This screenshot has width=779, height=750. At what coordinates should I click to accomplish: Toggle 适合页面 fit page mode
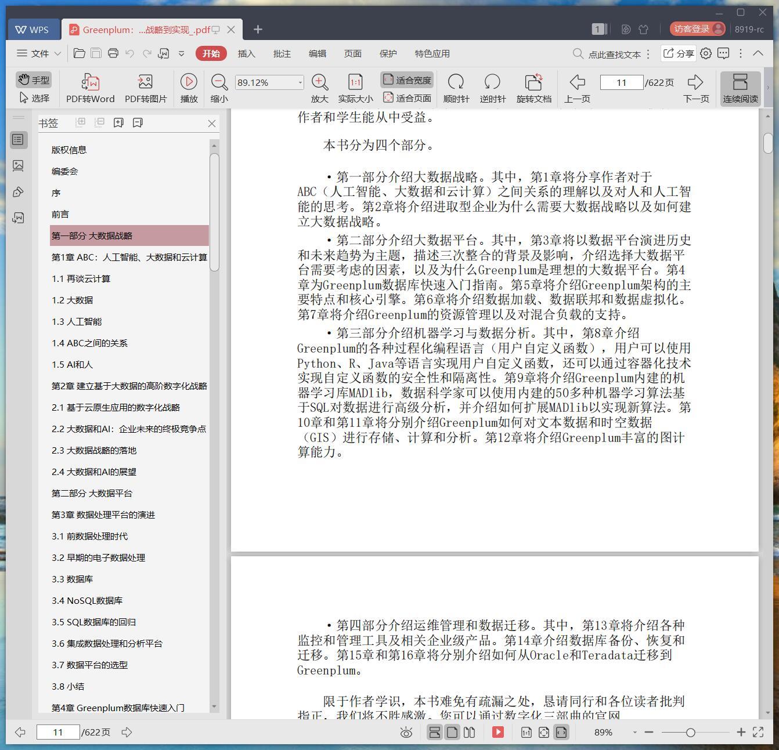[407, 98]
